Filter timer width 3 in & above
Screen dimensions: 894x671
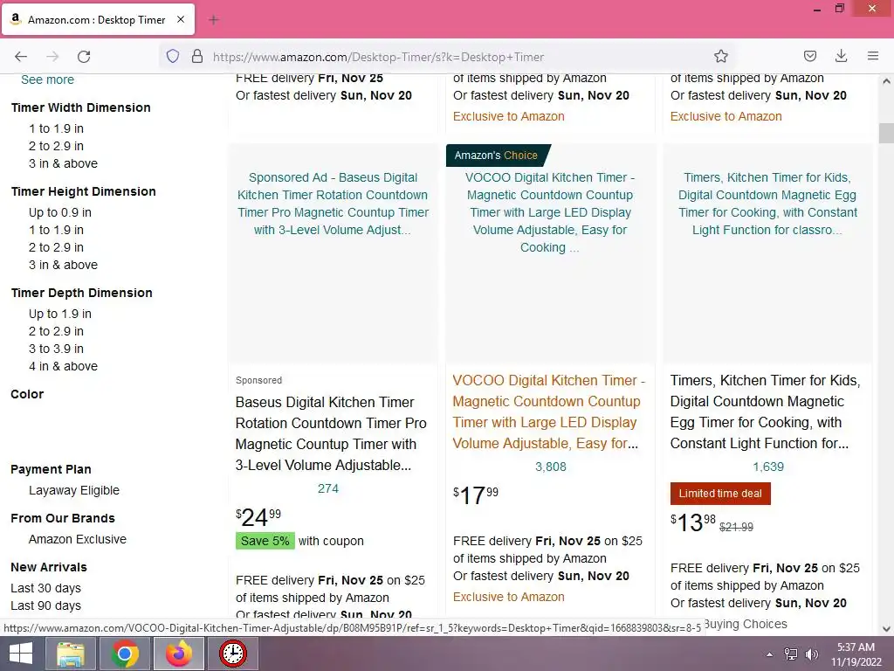pyautogui.click(x=63, y=163)
